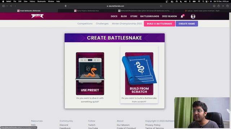This screenshot has height=129, width=231.
Task: Click the date and time in menu bar
Action: (221, 1)
